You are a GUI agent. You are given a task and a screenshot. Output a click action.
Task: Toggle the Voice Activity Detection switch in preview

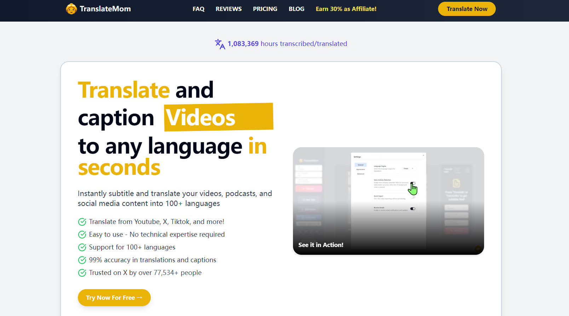pyautogui.click(x=413, y=183)
